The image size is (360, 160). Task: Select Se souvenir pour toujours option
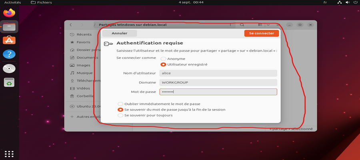pos(120,115)
